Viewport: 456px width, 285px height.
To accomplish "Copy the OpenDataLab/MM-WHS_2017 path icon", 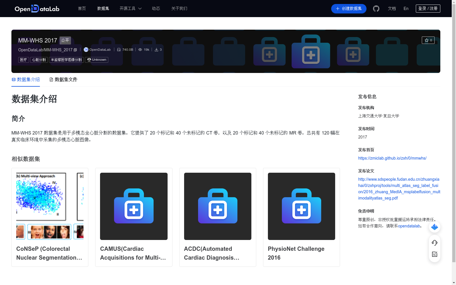I will [75, 50].
